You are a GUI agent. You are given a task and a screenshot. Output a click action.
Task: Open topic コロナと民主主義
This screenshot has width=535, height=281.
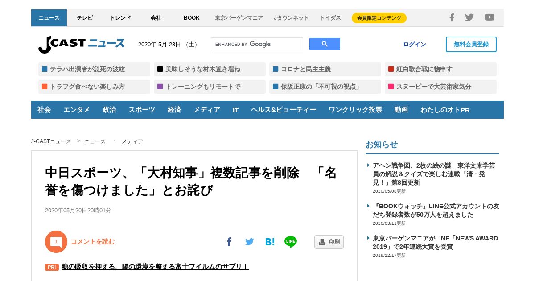click(325, 69)
